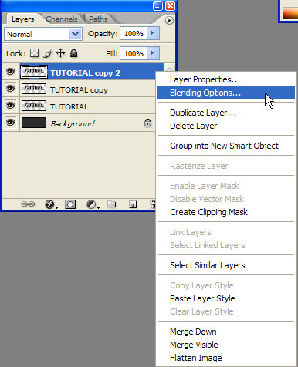Switch to the Channels tab
298x367 pixels.
[62, 19]
